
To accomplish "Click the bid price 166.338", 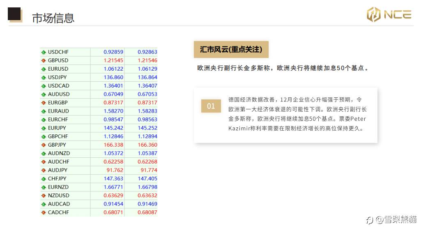I will click(x=113, y=145).
